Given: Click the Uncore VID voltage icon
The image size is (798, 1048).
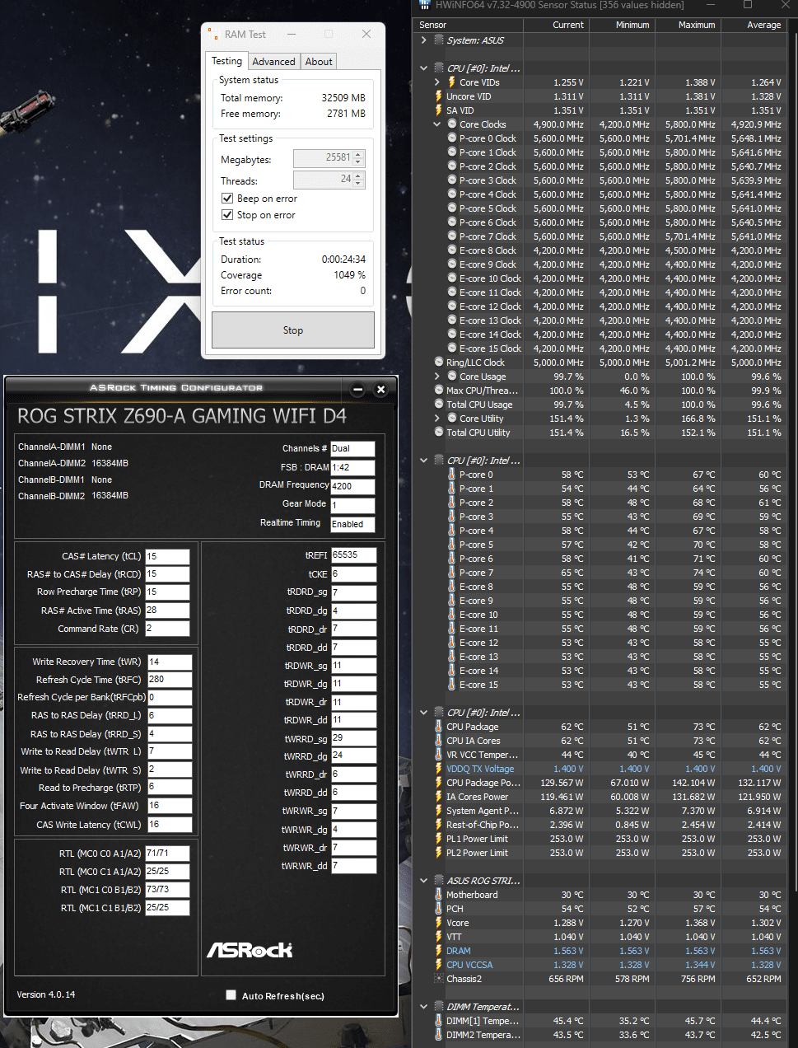Looking at the screenshot, I should click(x=438, y=96).
